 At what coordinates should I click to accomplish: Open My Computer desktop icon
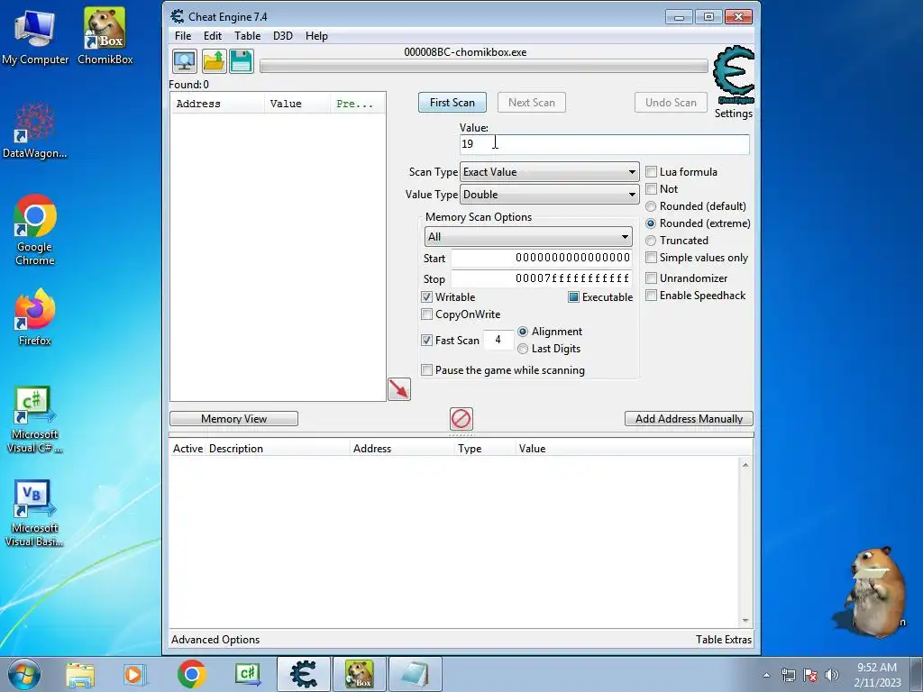[35, 37]
